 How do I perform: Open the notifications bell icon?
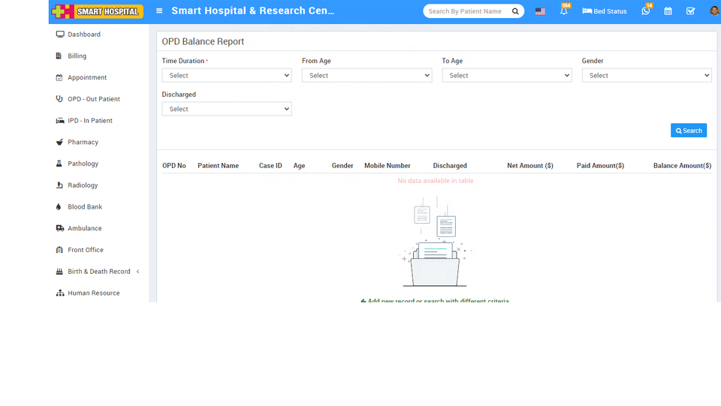[563, 11]
